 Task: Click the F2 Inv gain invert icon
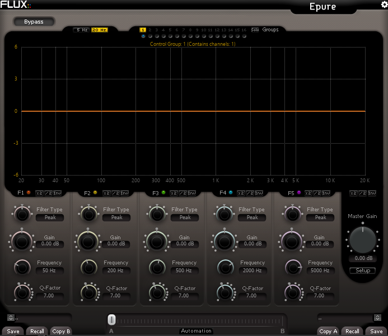pos(124,193)
